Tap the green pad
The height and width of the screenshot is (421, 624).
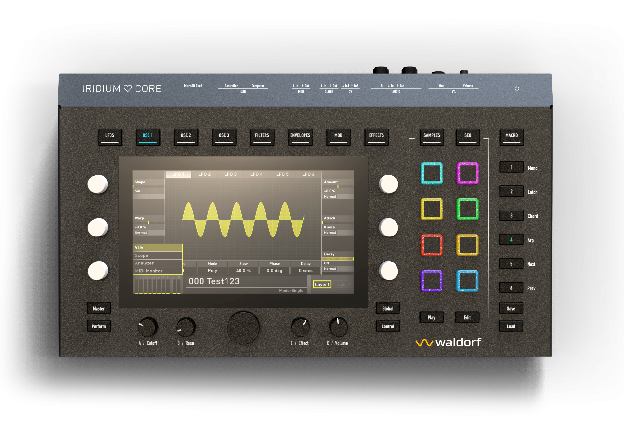pos(467,209)
